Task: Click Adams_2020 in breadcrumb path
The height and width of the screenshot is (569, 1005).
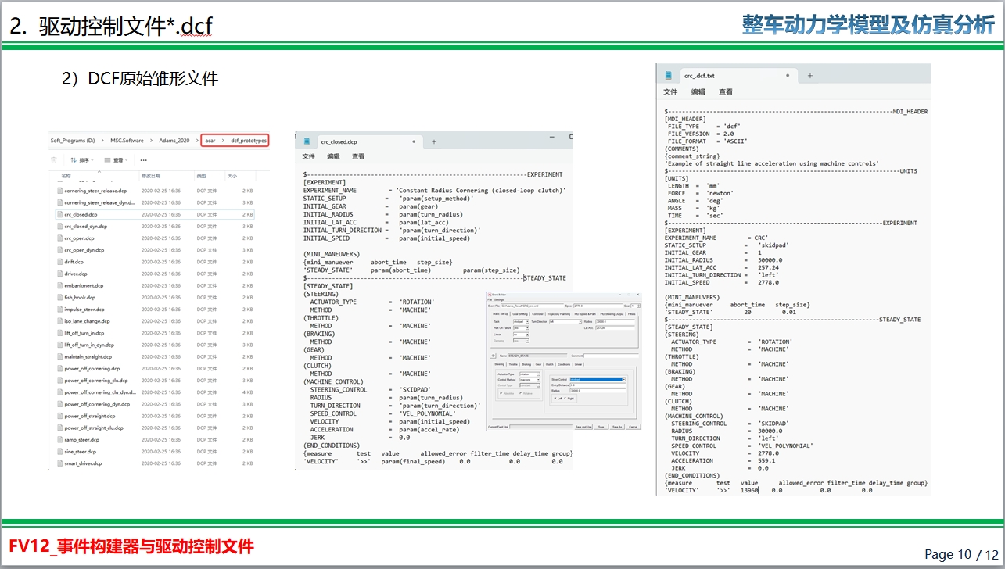Action: click(174, 141)
